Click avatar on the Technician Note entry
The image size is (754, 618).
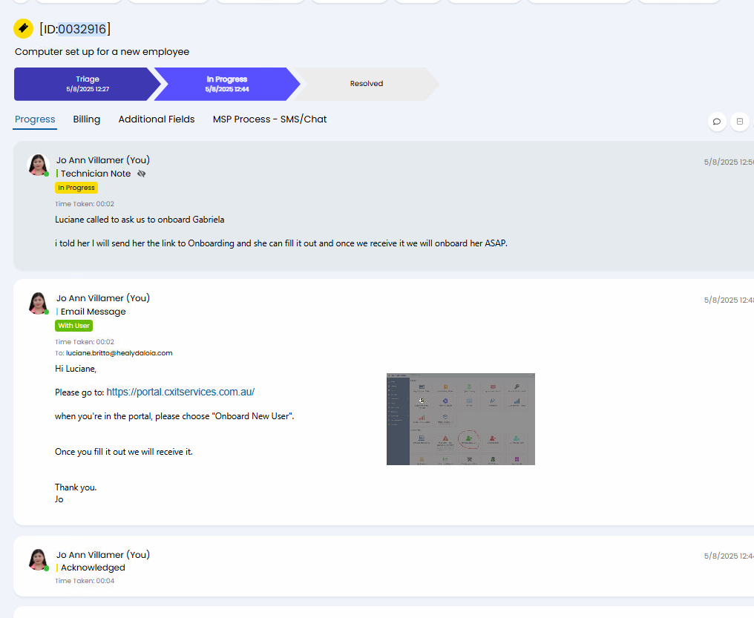[38, 165]
